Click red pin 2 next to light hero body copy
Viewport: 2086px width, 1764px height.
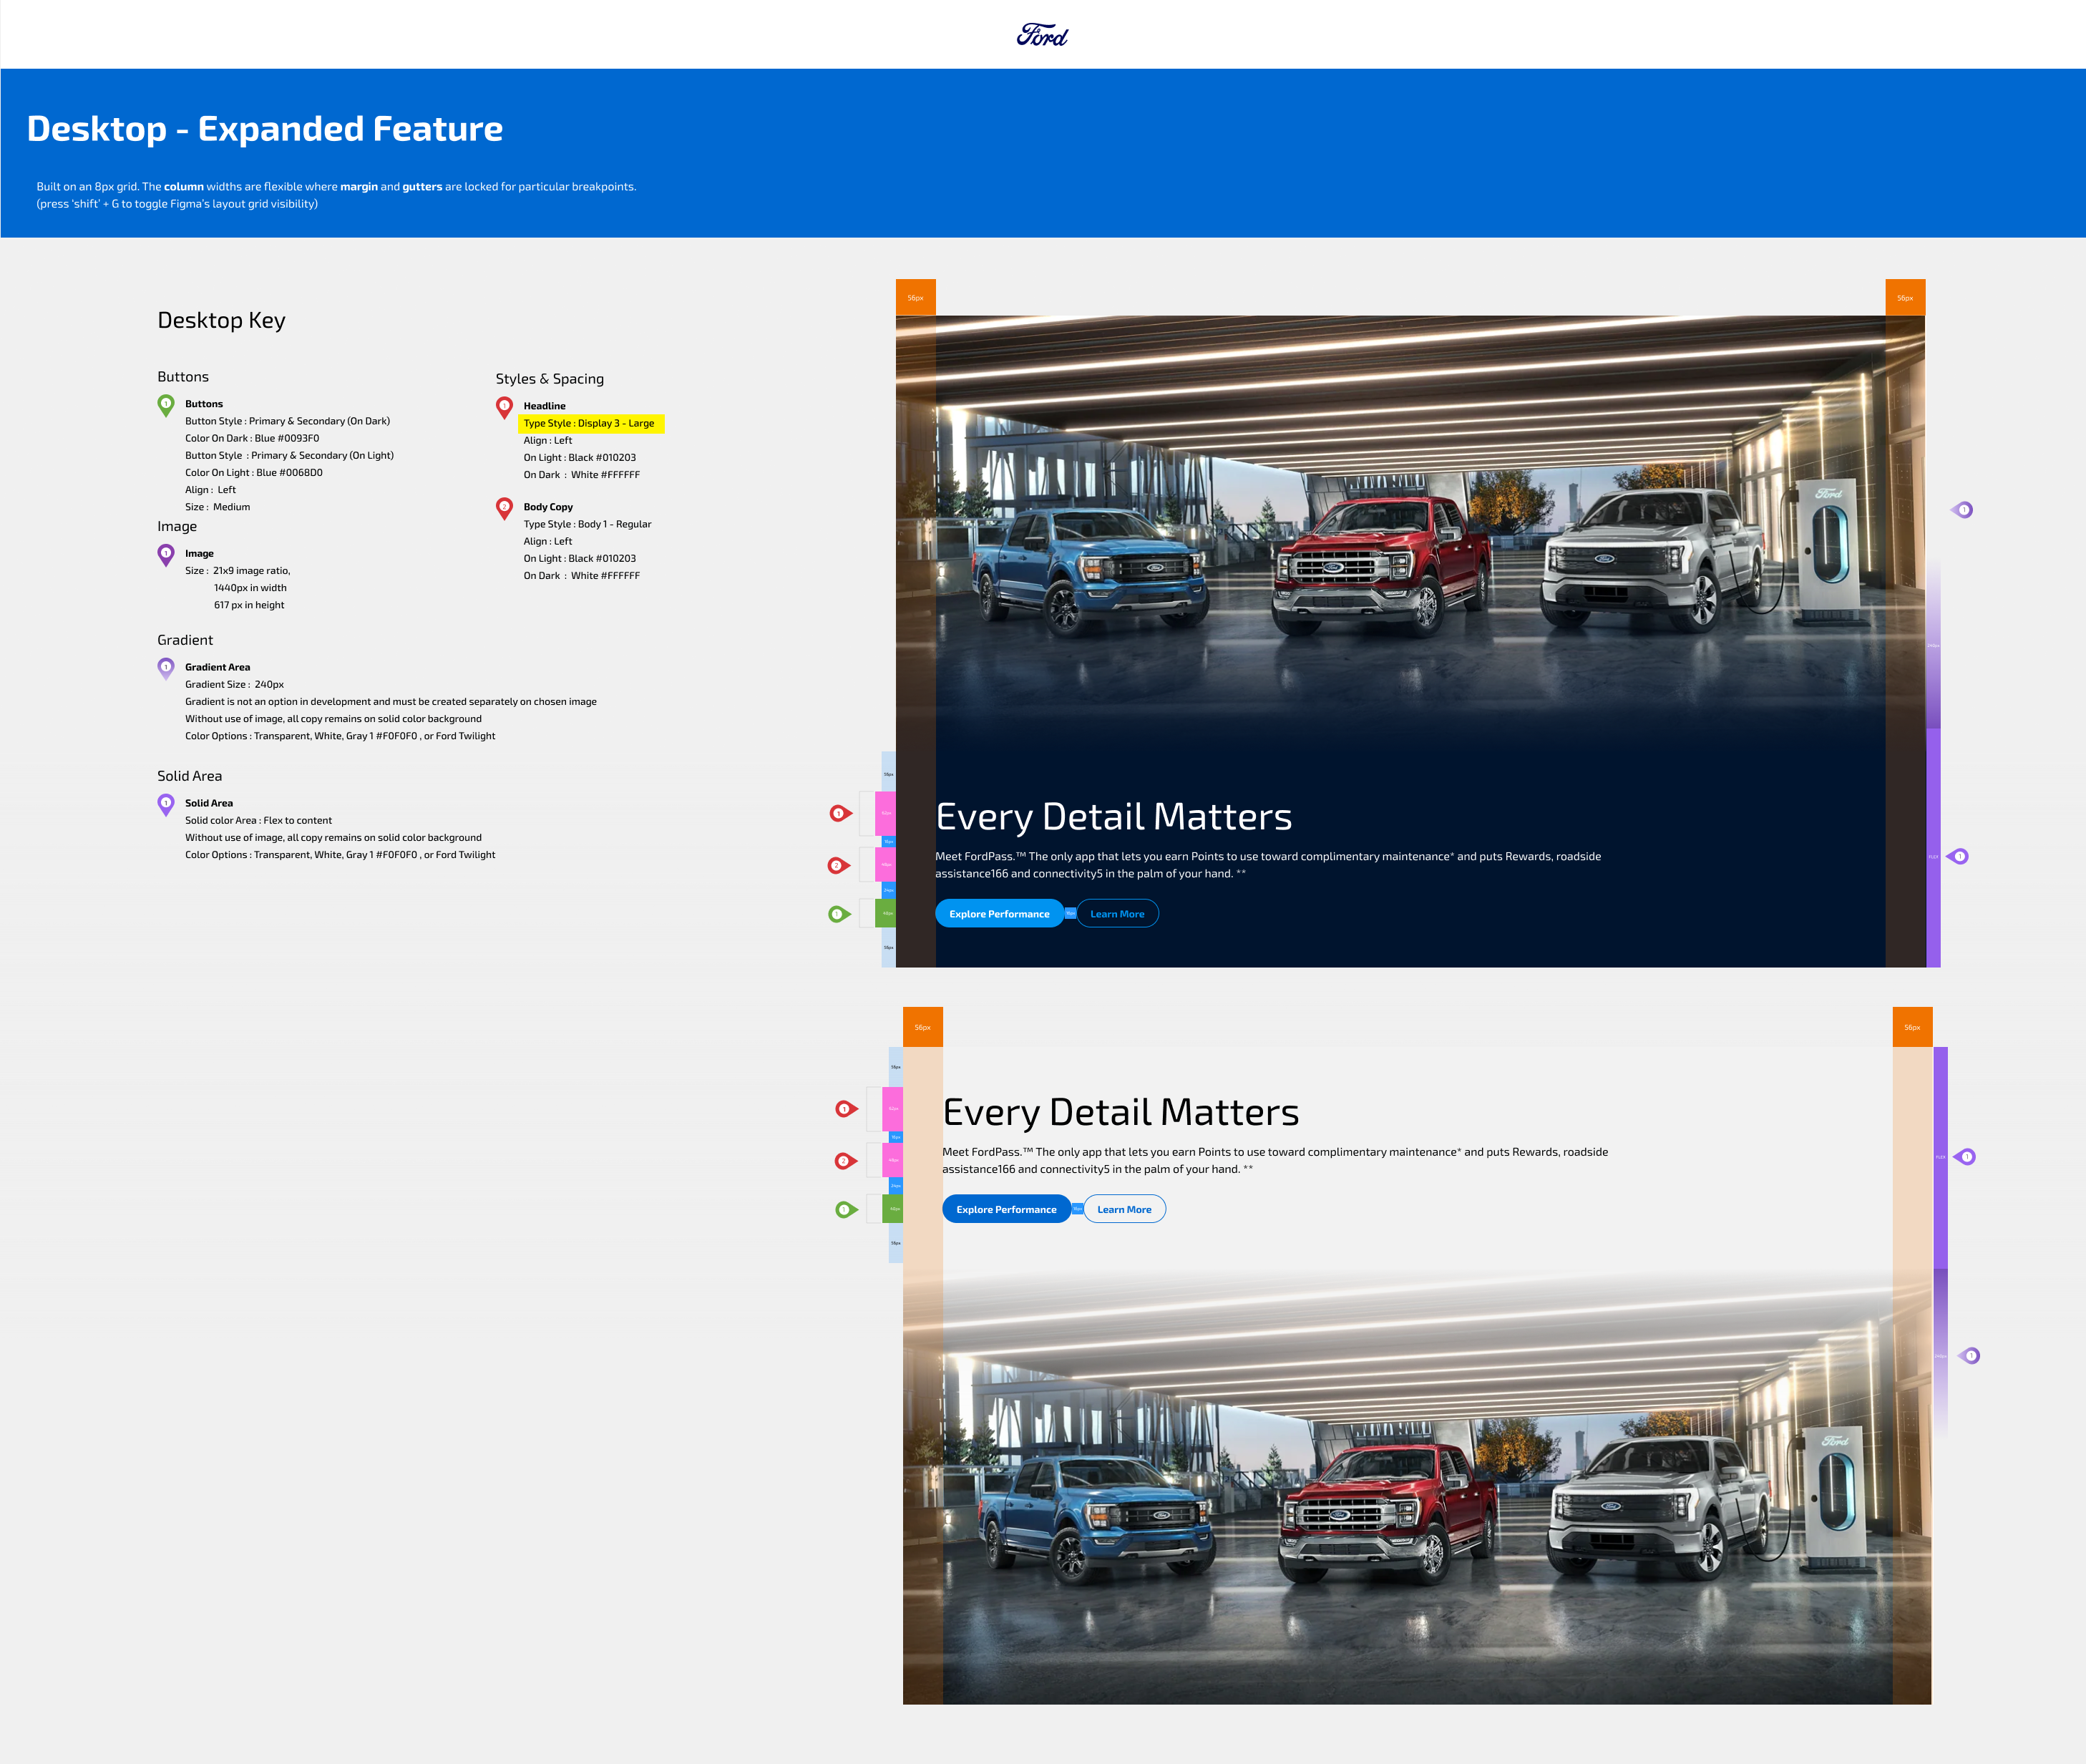pyautogui.click(x=846, y=1161)
